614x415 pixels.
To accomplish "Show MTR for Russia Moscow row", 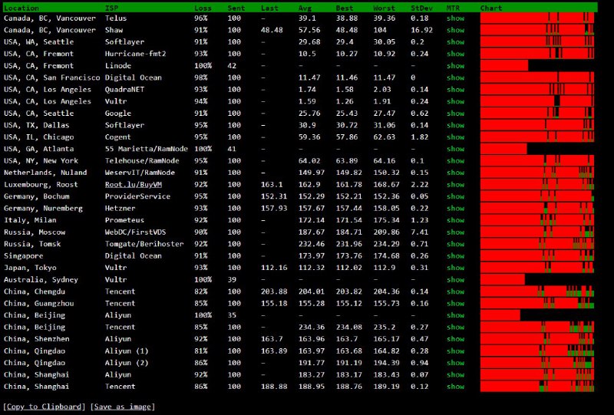I will pos(455,232).
